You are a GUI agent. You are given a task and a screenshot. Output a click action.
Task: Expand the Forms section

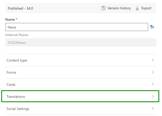click(x=81, y=72)
